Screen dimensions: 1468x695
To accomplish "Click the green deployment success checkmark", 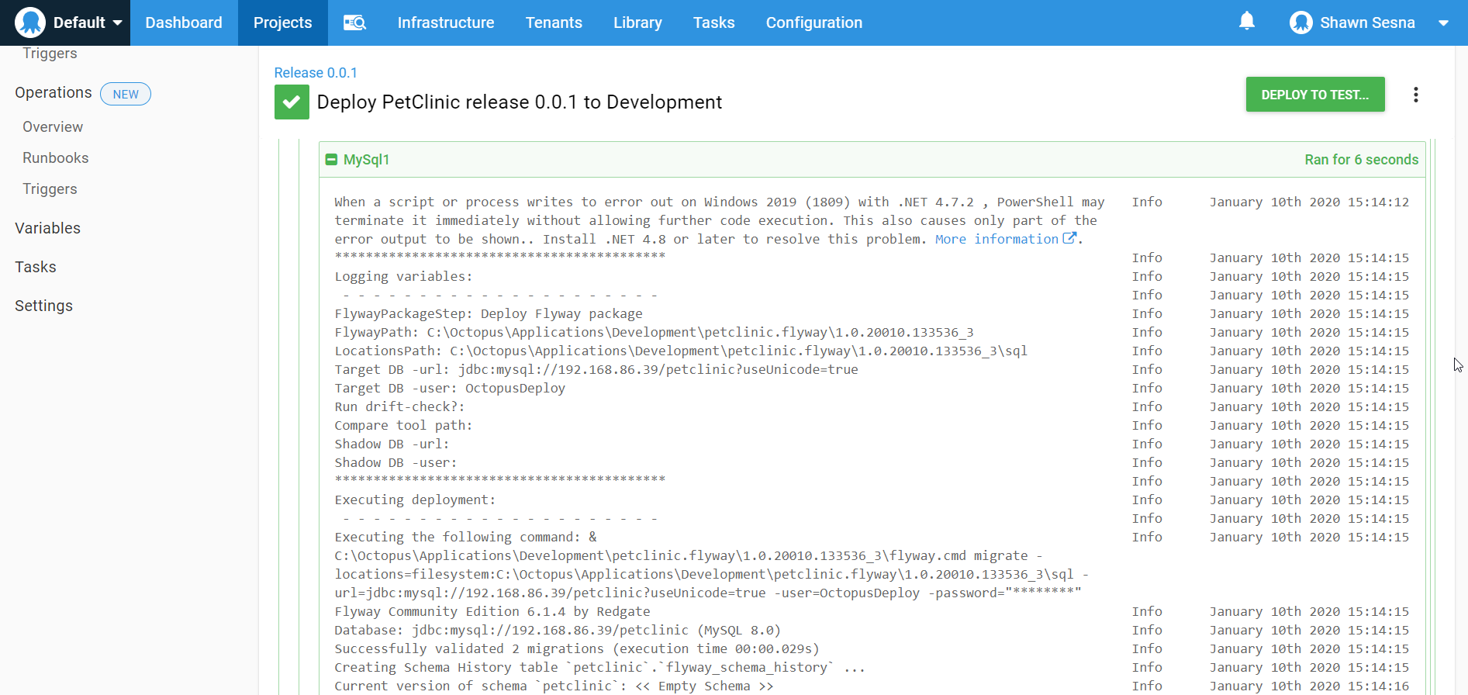I will point(292,102).
